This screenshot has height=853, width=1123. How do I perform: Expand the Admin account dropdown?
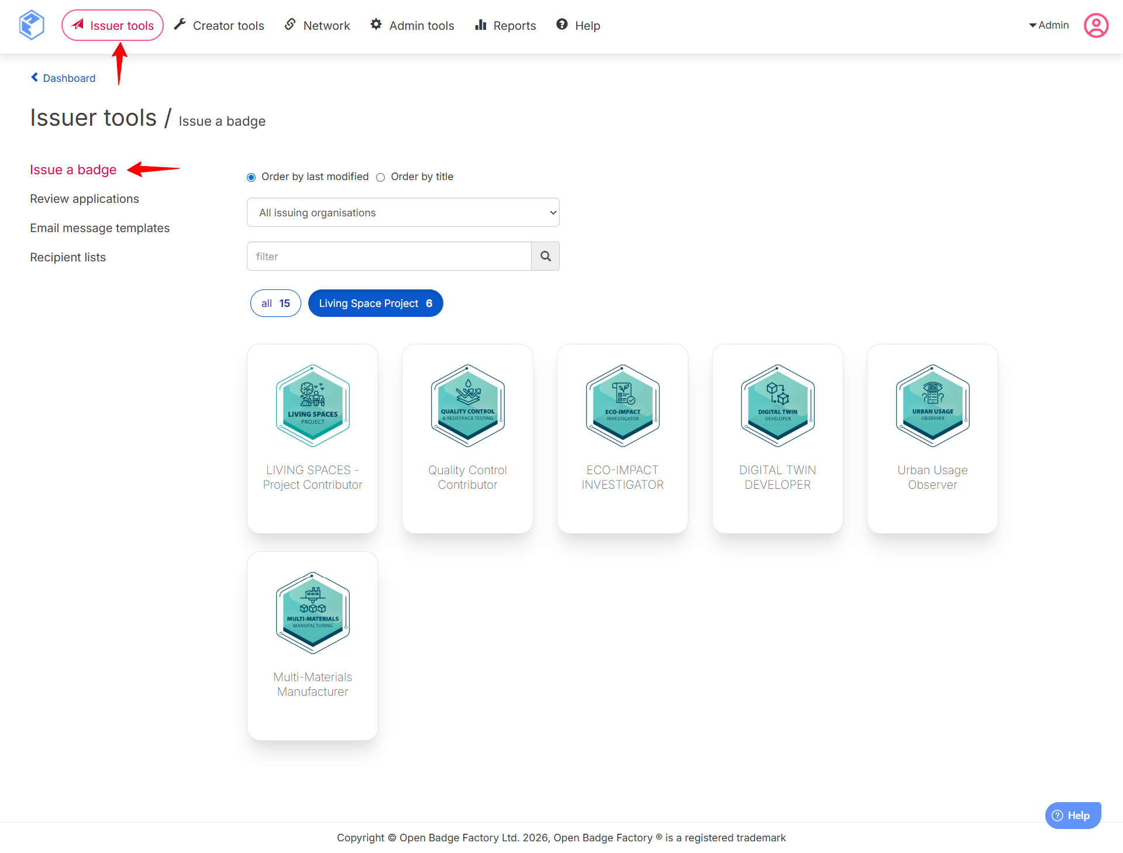pos(1049,25)
